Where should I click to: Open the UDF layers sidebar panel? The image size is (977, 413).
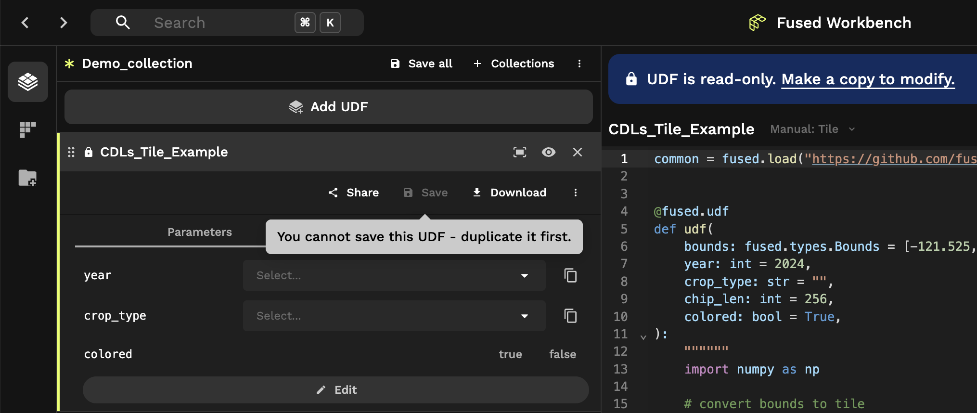28,82
